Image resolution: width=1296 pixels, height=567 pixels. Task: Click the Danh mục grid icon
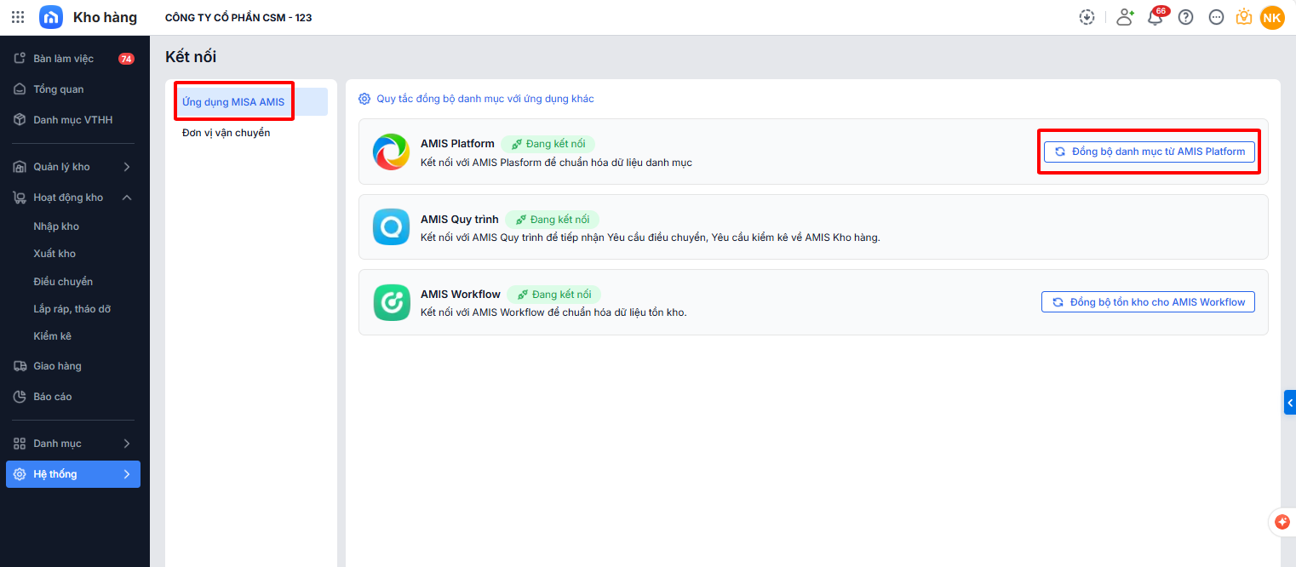tap(20, 444)
